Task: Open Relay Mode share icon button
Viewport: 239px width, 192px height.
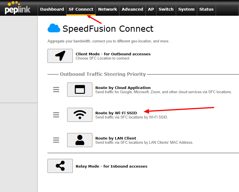Action: tap(60, 166)
